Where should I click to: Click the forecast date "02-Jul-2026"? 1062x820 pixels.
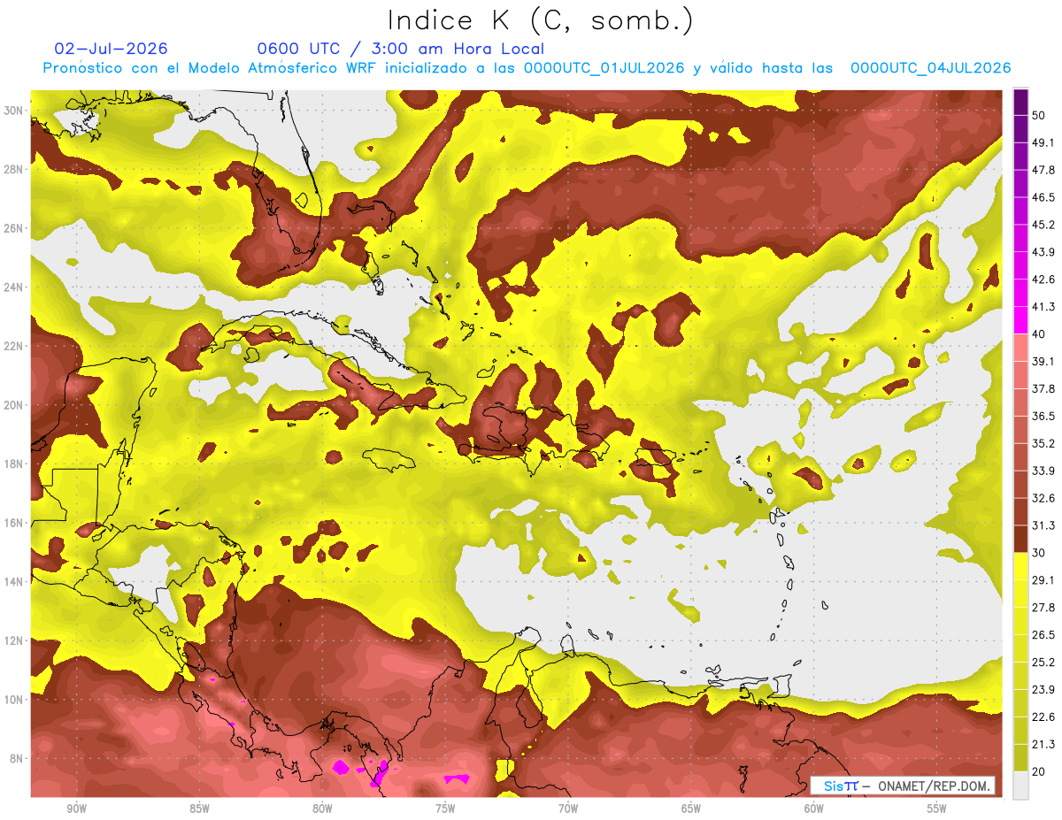(112, 49)
